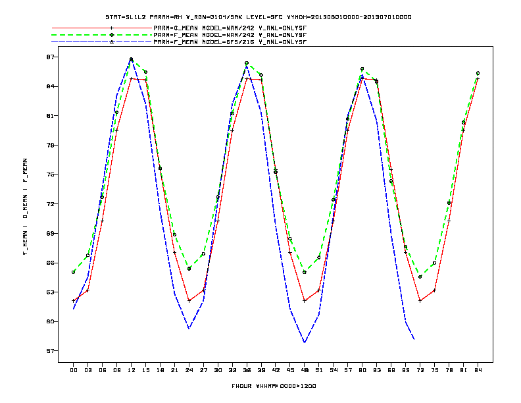Click the 57 tick on the y-axis
Image resolution: width=521 pixels, height=403 pixels.
pyautogui.click(x=50, y=351)
